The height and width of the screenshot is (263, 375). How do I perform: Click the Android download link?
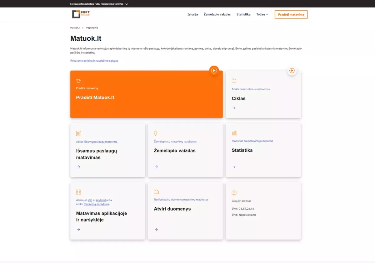(x=101, y=200)
